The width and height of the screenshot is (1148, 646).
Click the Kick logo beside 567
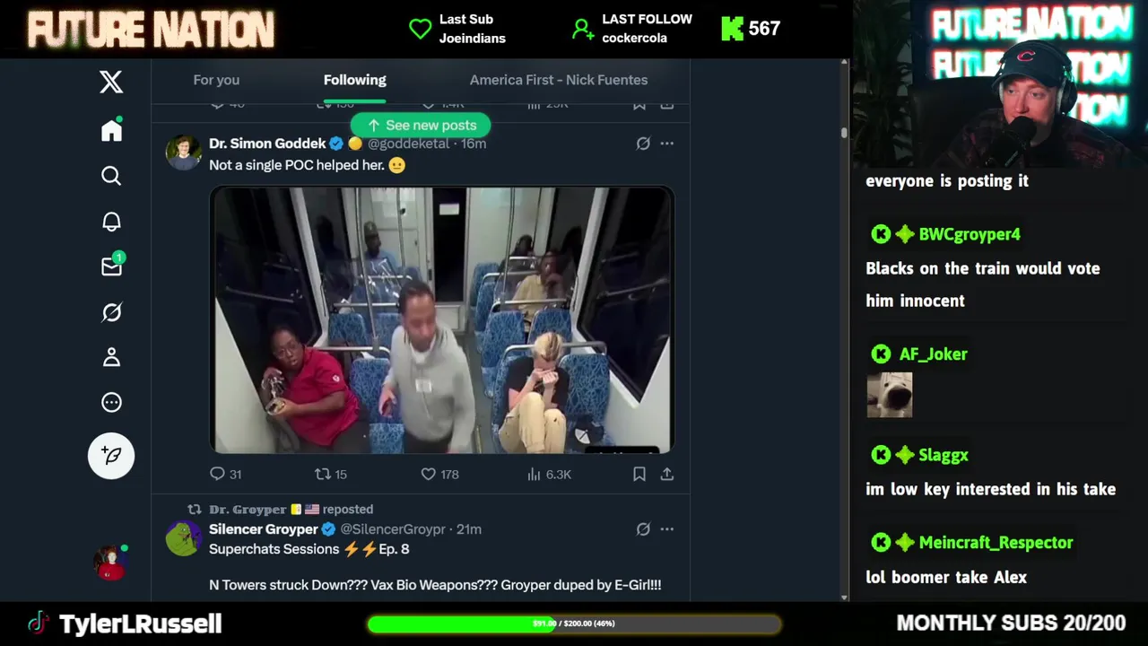(x=732, y=29)
